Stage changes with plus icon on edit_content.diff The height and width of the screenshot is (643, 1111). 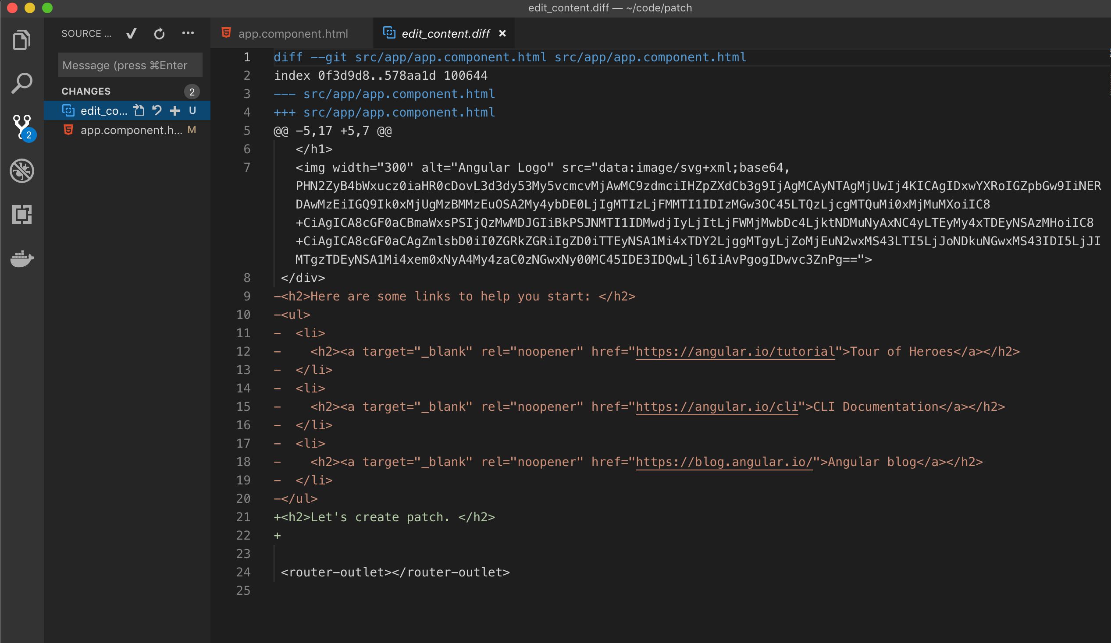coord(175,110)
